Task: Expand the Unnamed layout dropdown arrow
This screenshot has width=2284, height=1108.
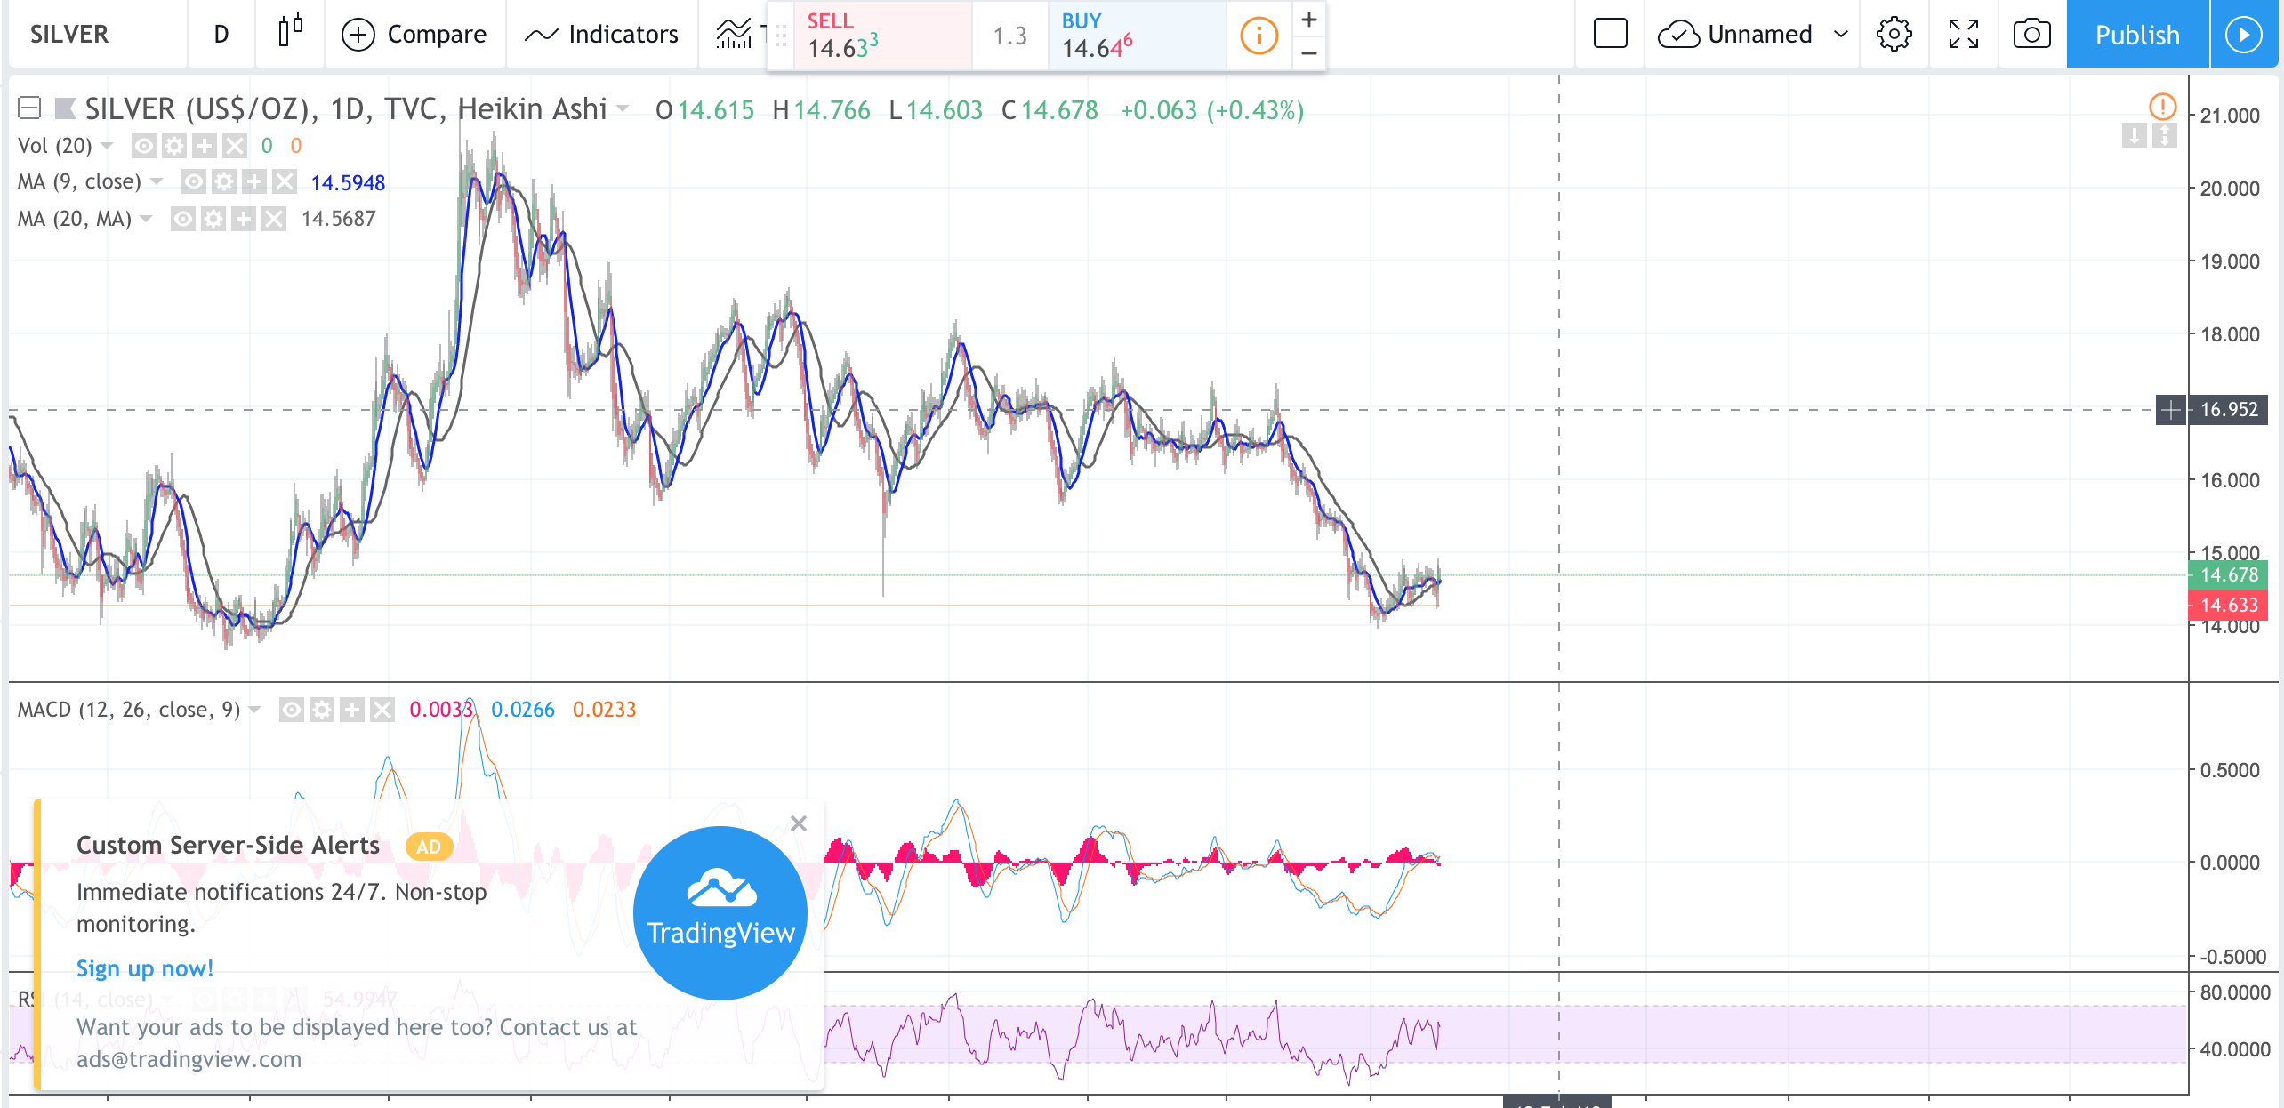Action: (1840, 35)
